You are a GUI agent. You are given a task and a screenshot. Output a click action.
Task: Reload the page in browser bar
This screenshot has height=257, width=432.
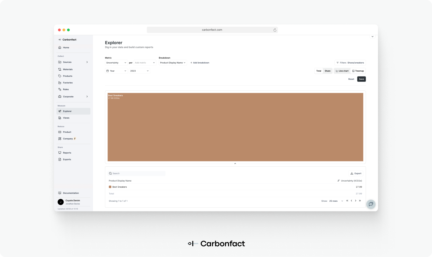[275, 30]
